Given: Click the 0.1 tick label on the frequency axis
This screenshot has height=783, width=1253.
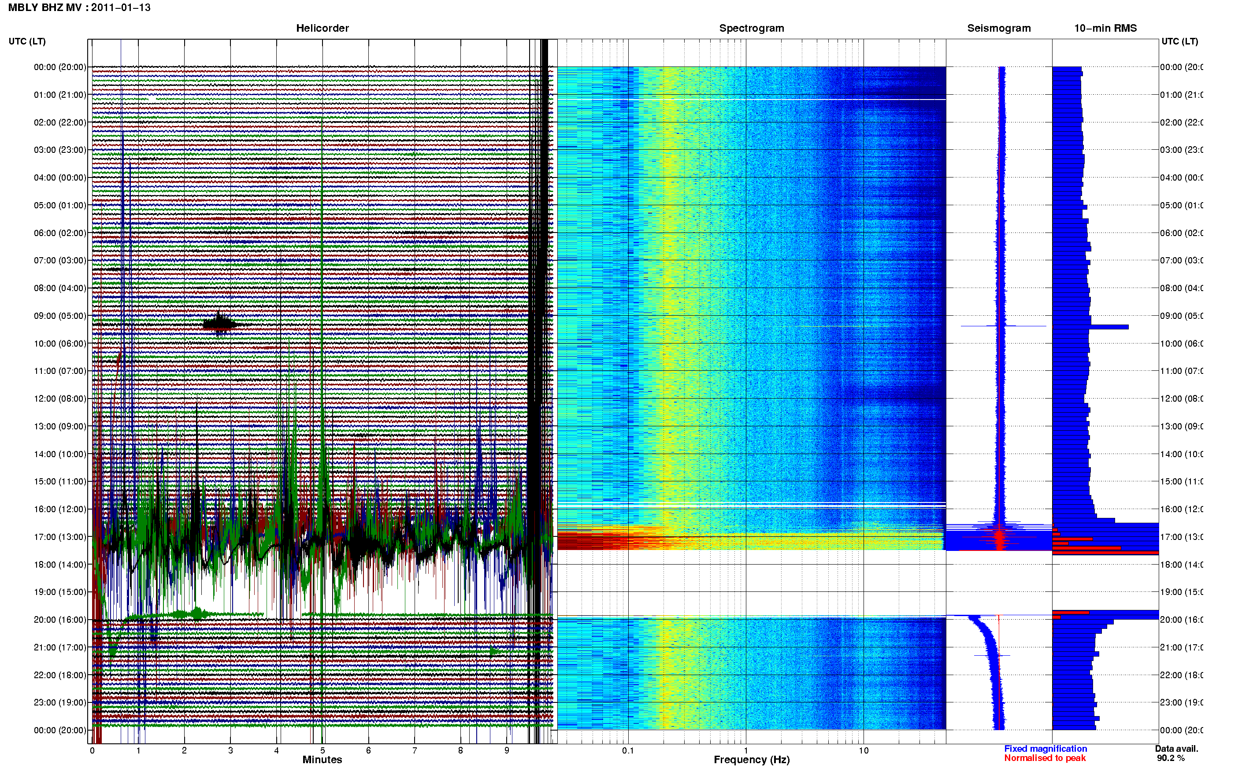Looking at the screenshot, I should click(x=628, y=750).
